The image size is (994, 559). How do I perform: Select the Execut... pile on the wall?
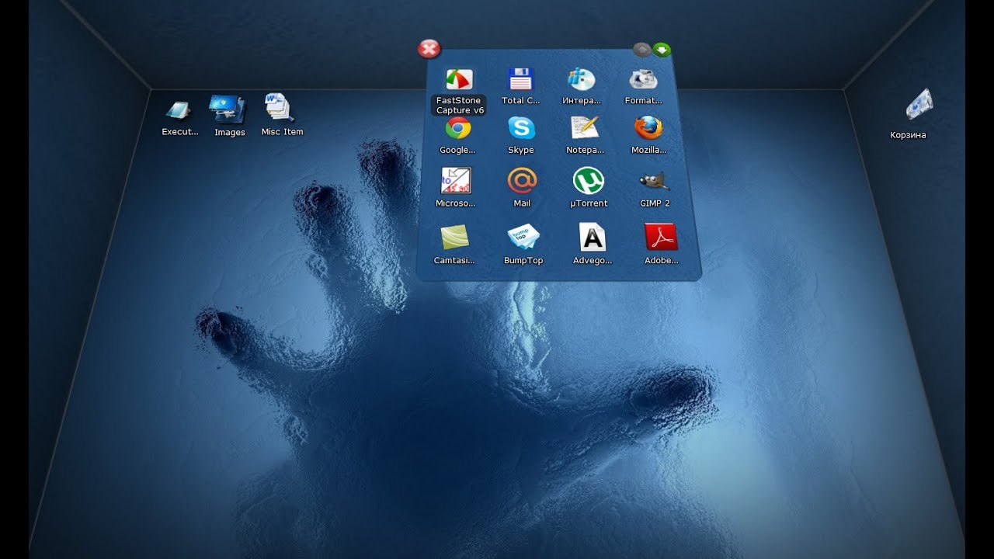pos(179,111)
